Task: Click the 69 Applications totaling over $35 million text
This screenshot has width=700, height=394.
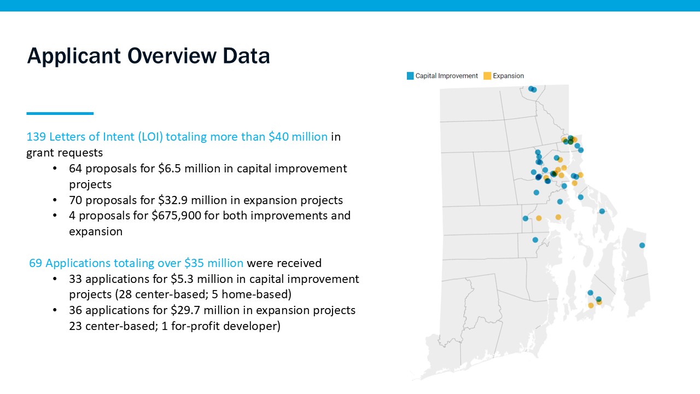Action: (136, 263)
